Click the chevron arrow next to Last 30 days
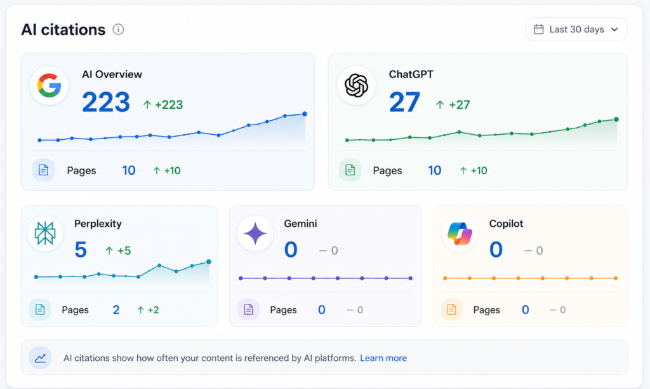Image resolution: width=650 pixels, height=389 pixels. click(x=614, y=29)
